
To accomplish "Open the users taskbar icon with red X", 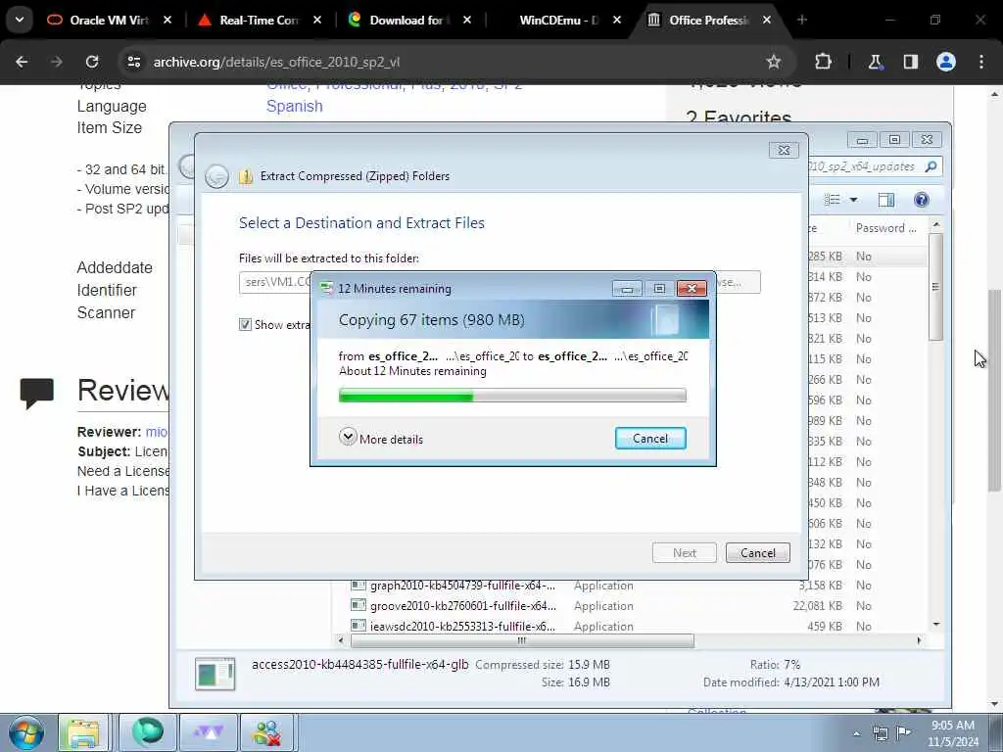I will (x=267, y=732).
